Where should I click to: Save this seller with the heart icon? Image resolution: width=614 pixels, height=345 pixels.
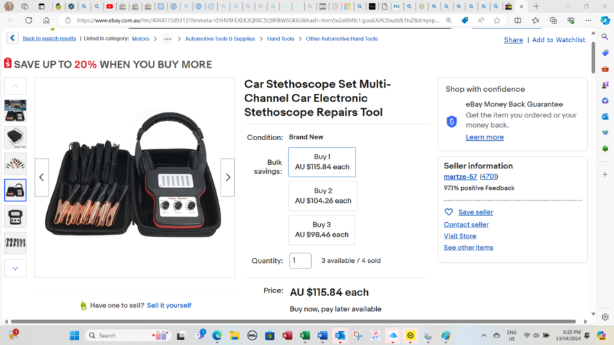pyautogui.click(x=449, y=212)
